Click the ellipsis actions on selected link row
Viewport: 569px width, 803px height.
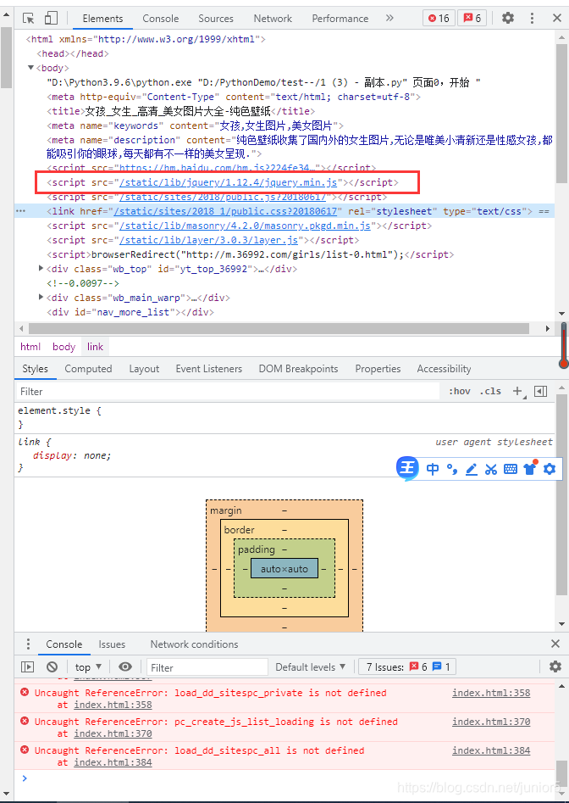point(20,211)
